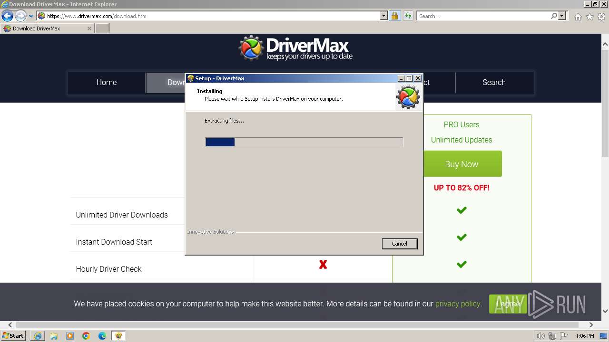The image size is (609, 342).
Task: Click the browser Search box
Action: [484, 16]
